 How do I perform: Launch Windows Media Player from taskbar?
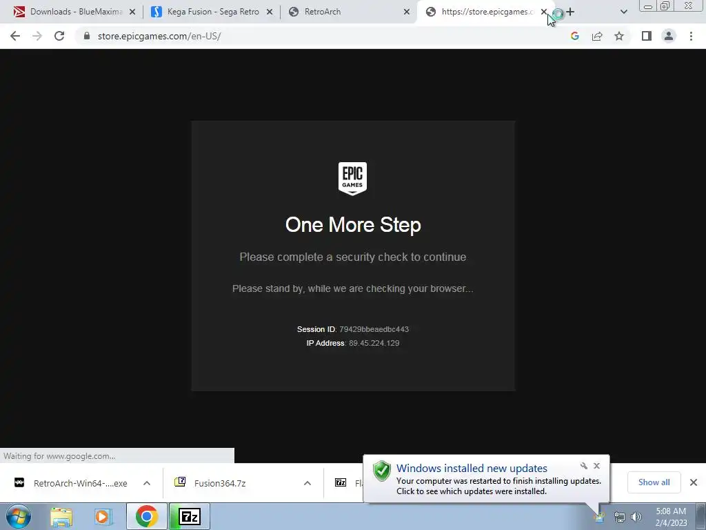[103, 517]
